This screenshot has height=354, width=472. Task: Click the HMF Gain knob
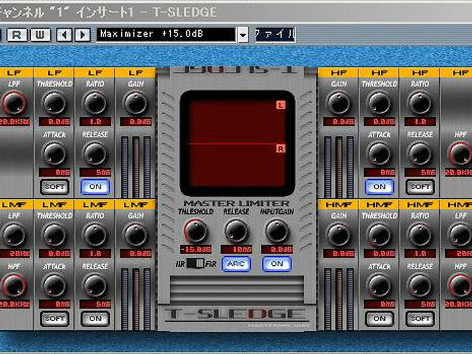[x=339, y=235]
